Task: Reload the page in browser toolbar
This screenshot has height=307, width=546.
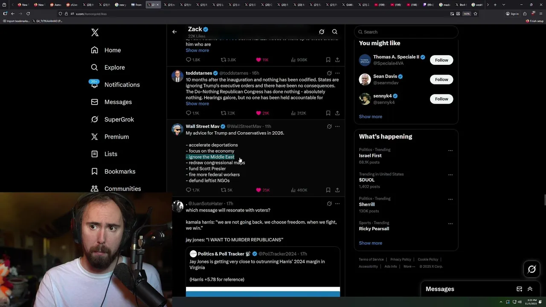Action: (28, 14)
